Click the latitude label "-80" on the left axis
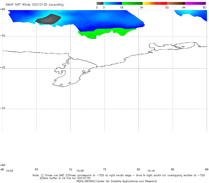Viewport: 209px width, 183px height. [x=3, y=165]
